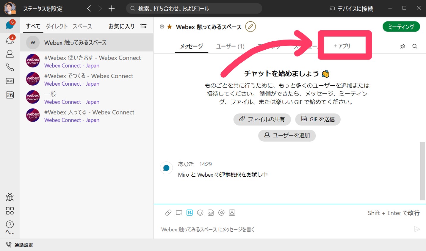Switch to the ダイレクト tab
Viewport: 426px width, 251px height.
click(x=57, y=26)
